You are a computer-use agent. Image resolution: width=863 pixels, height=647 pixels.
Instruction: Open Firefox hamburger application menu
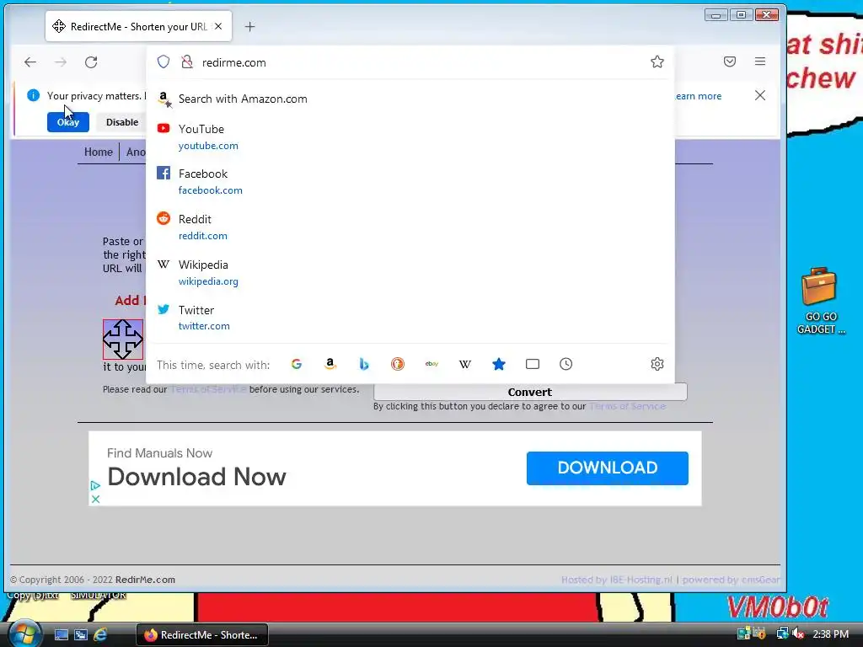pyautogui.click(x=760, y=61)
